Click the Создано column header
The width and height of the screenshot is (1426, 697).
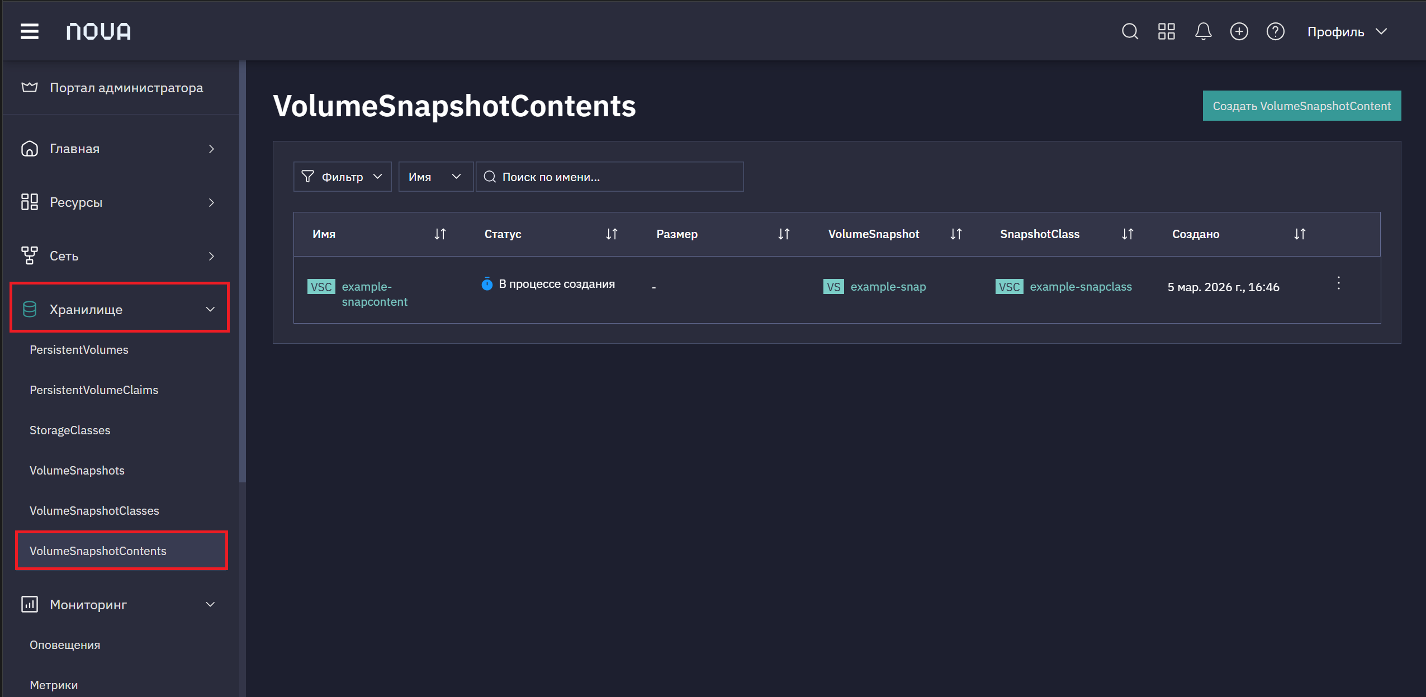click(1196, 234)
